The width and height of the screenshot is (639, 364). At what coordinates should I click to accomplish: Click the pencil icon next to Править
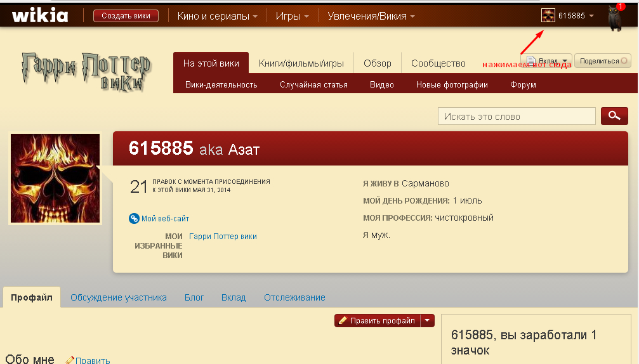(70, 360)
